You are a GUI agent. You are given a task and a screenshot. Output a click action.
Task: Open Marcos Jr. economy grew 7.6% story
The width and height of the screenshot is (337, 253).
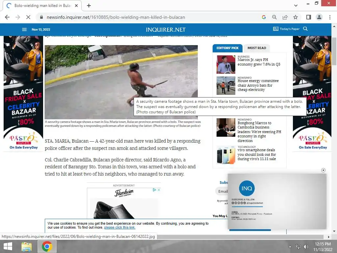259,62
